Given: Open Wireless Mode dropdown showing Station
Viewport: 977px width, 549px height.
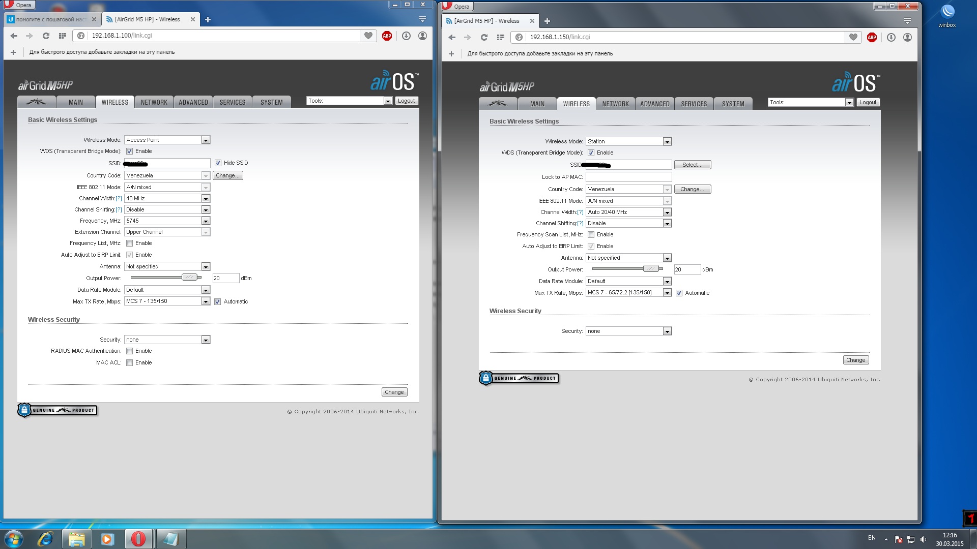Looking at the screenshot, I should (628, 141).
